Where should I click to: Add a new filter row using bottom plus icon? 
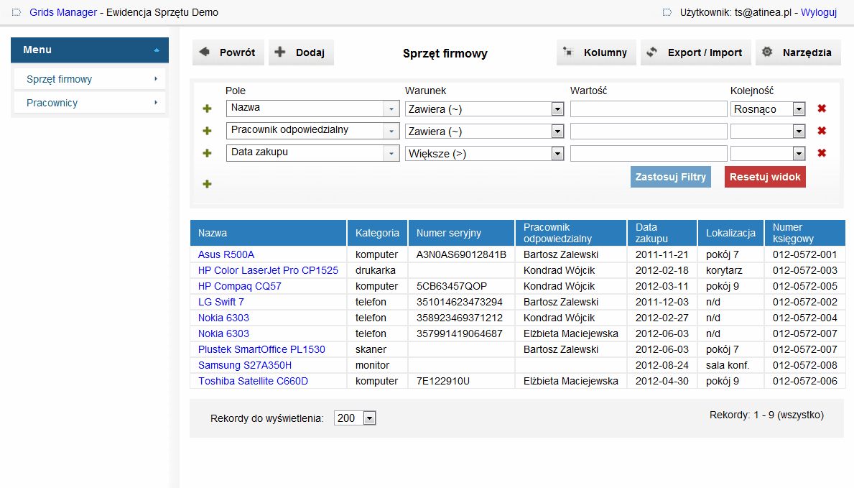coord(208,184)
